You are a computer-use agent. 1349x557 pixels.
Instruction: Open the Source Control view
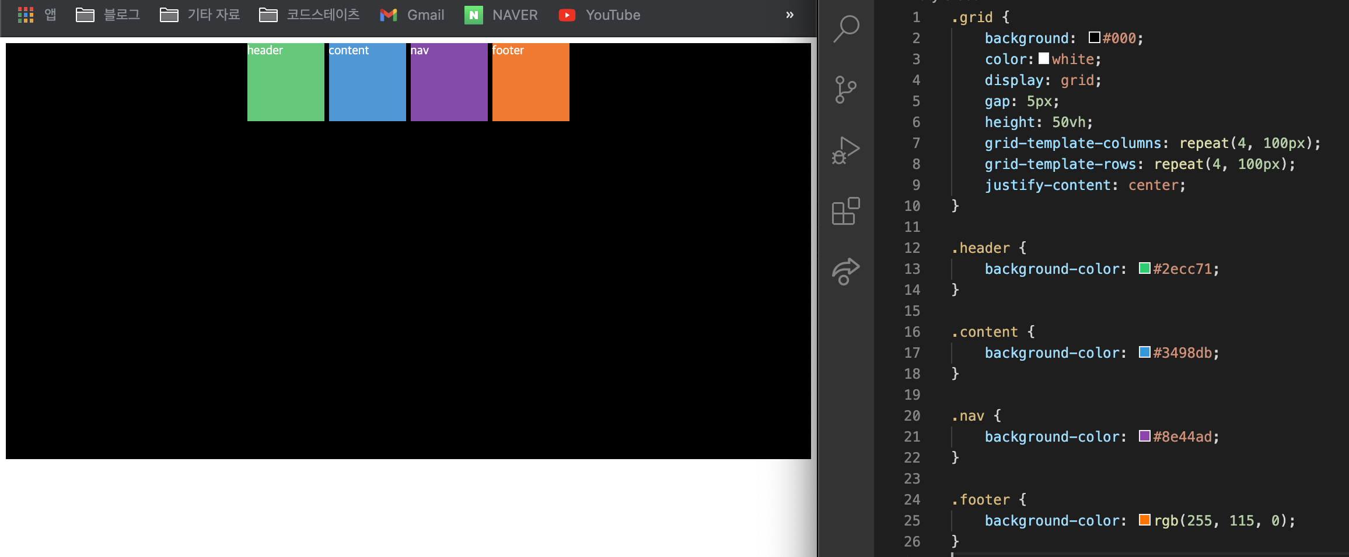[846, 90]
